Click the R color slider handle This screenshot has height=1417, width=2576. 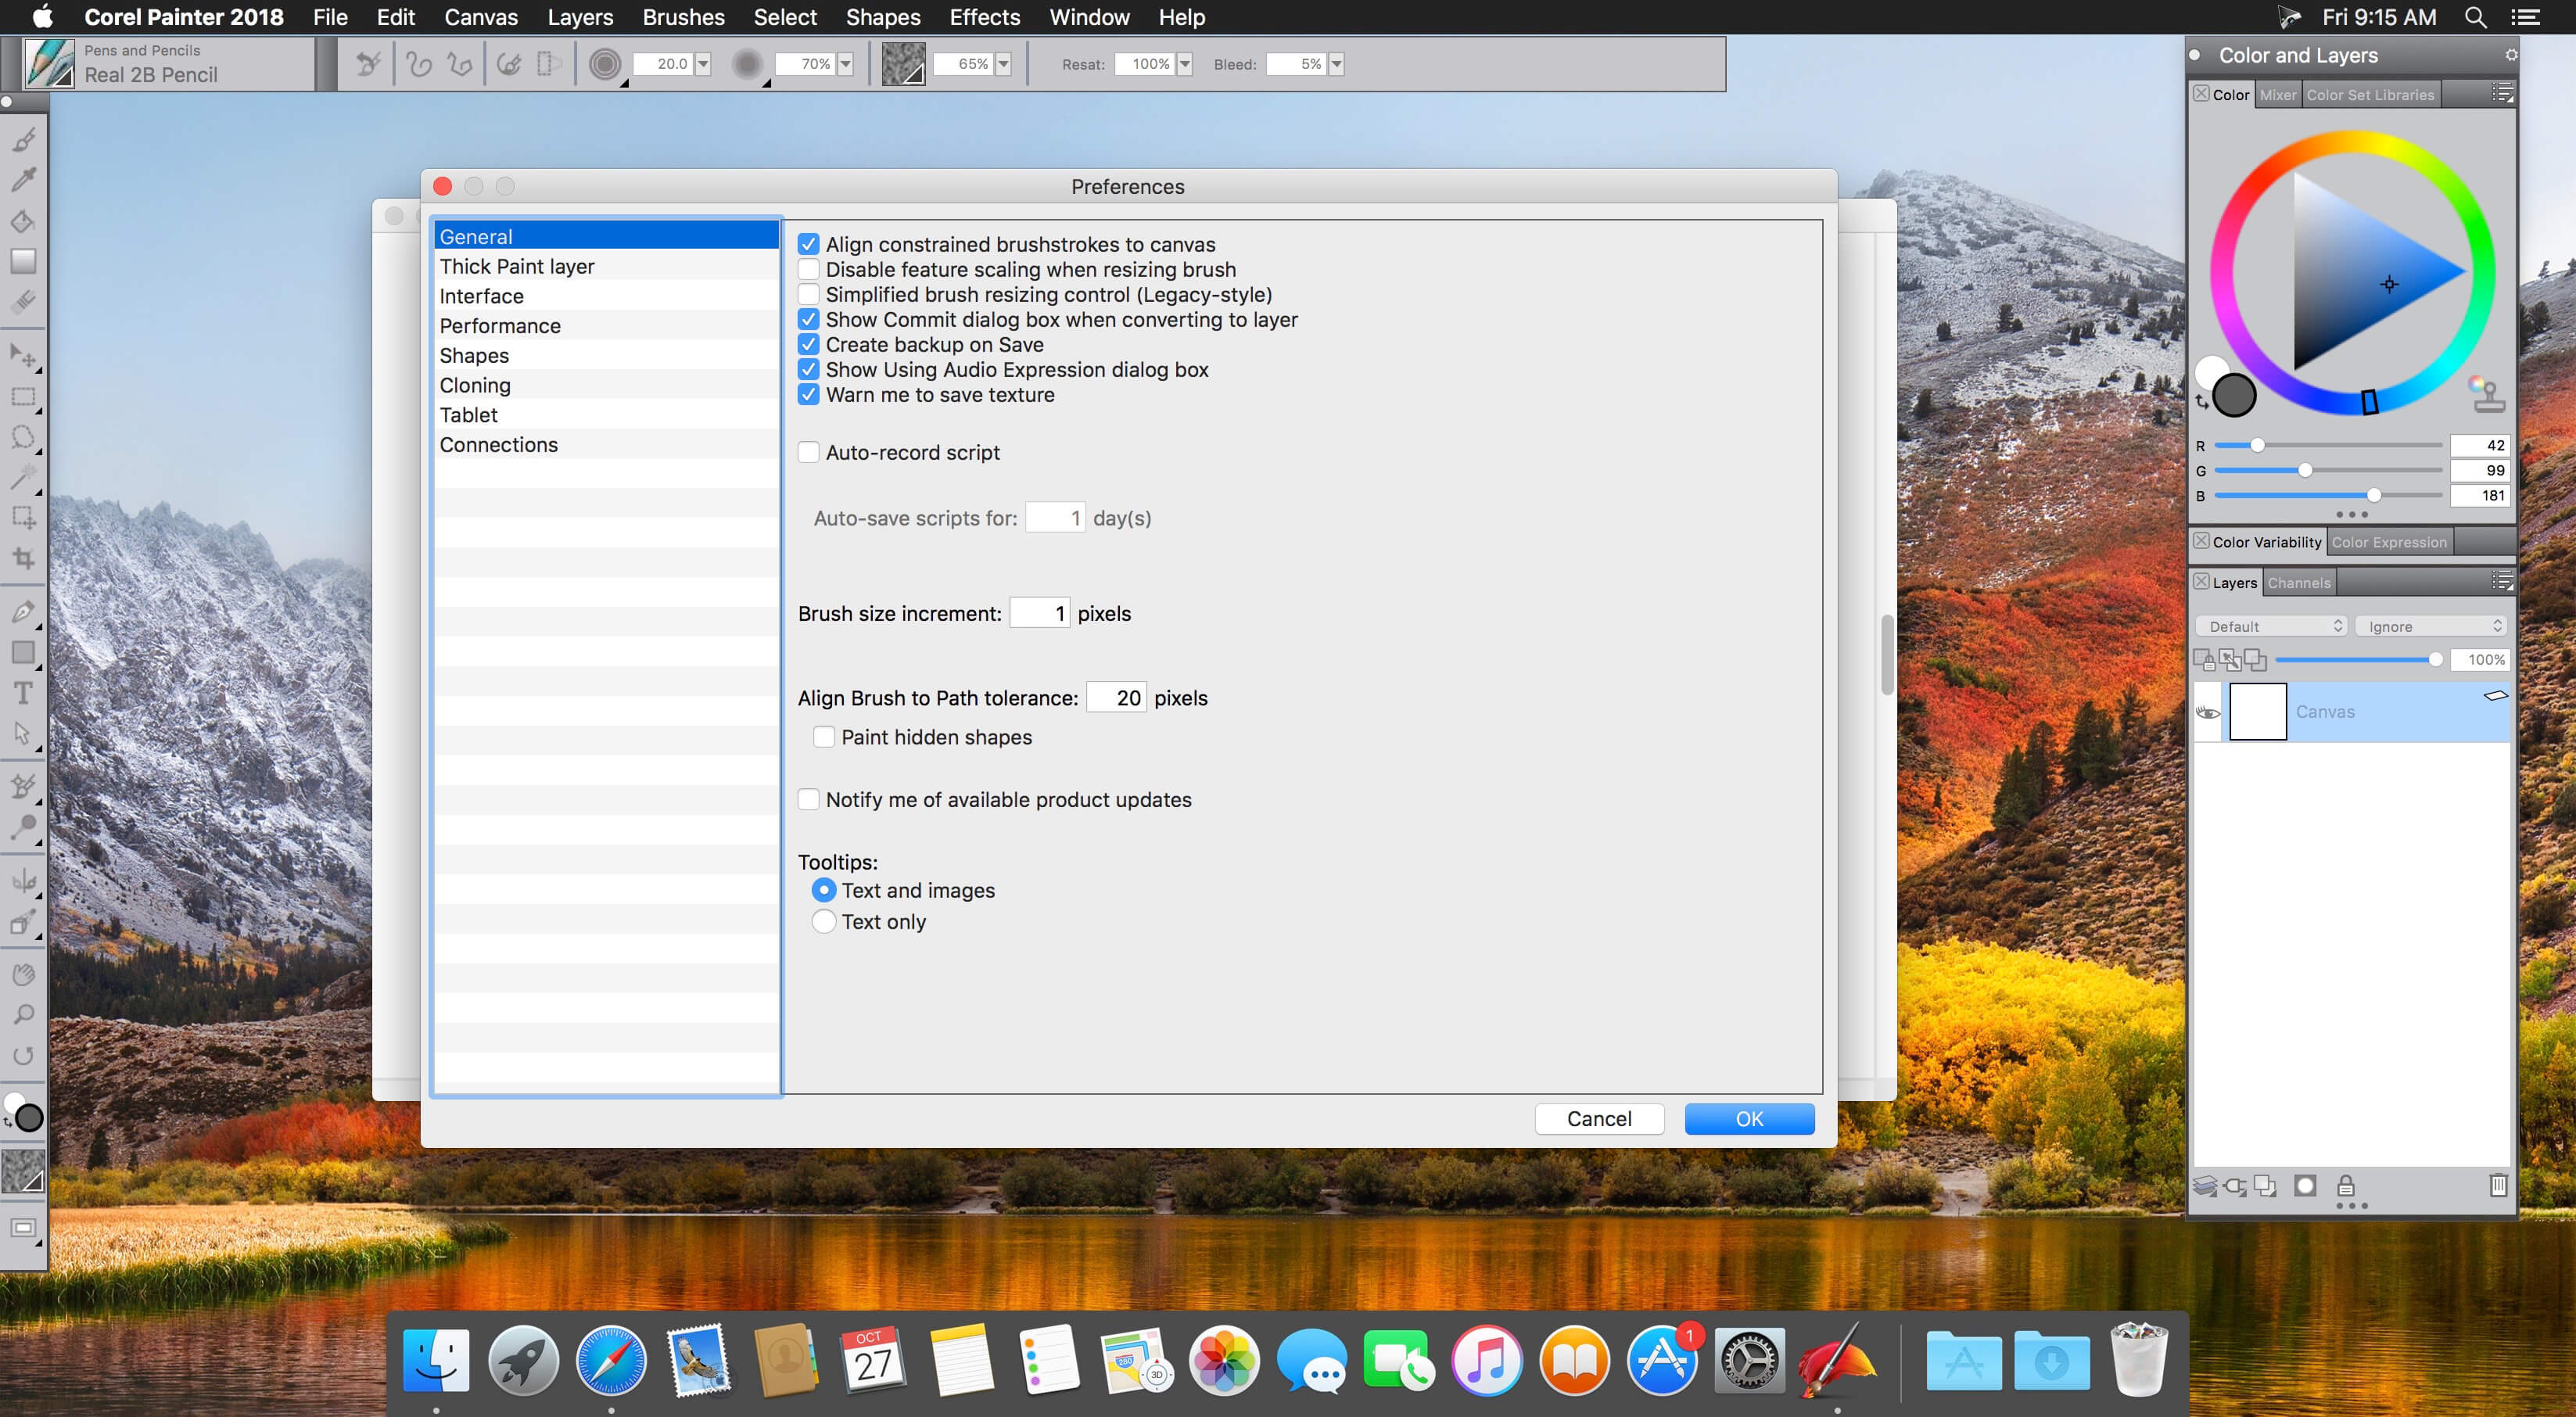tap(2257, 446)
